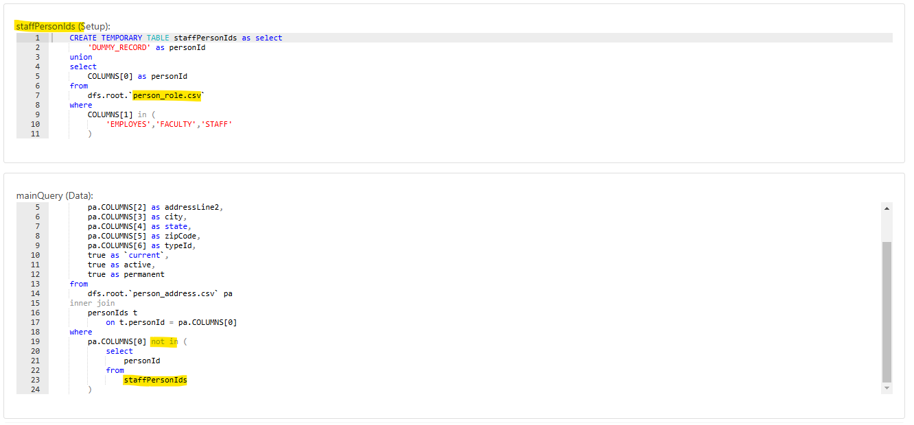Image resolution: width=914 pixels, height=425 pixels.
Task: Click line number 1 in setup gutter
Action: [37, 38]
